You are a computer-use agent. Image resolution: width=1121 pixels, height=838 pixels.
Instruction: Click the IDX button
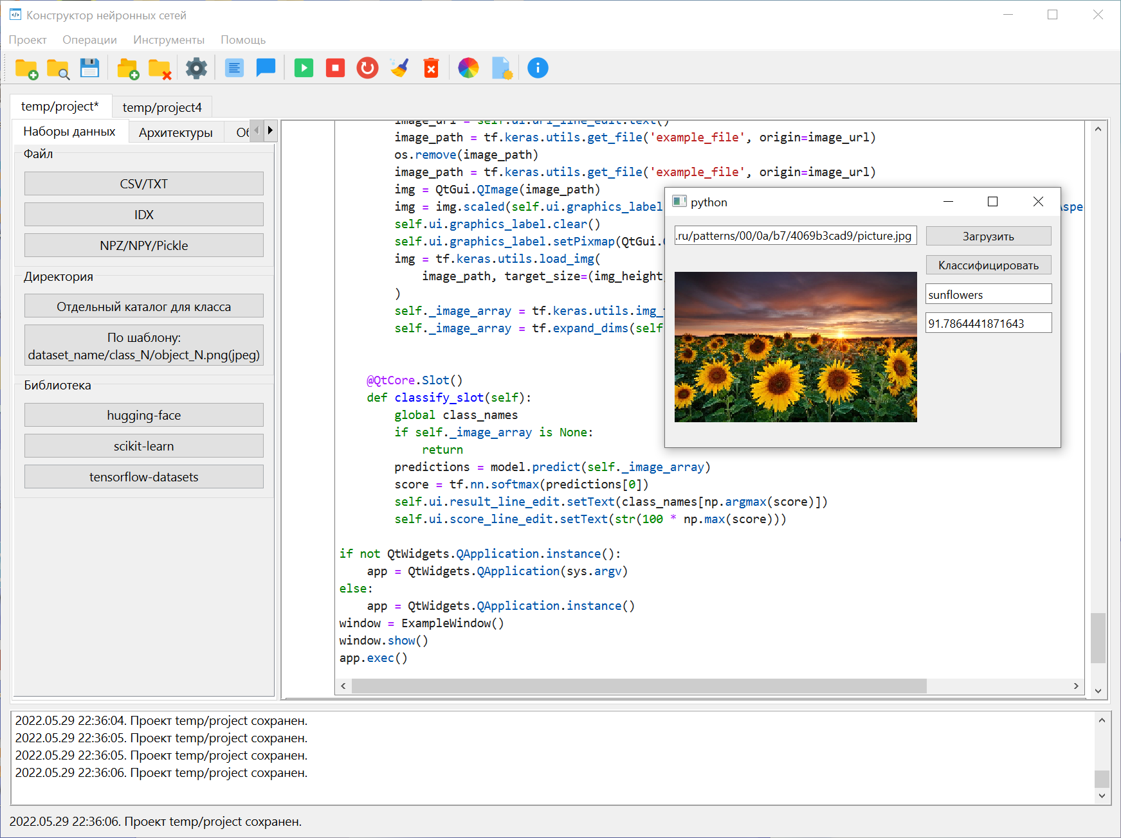pyautogui.click(x=144, y=215)
